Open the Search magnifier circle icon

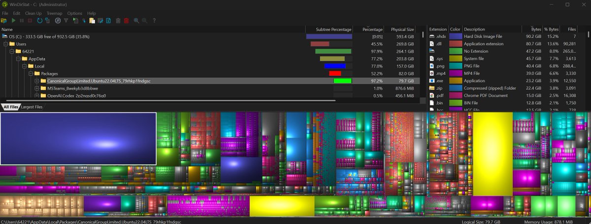58,21
